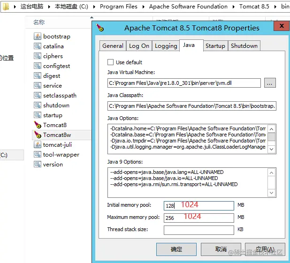Image resolution: width=290 pixels, height=263 pixels.
Task: Click the tool-wrapper batch file icon
Action: coord(38,154)
